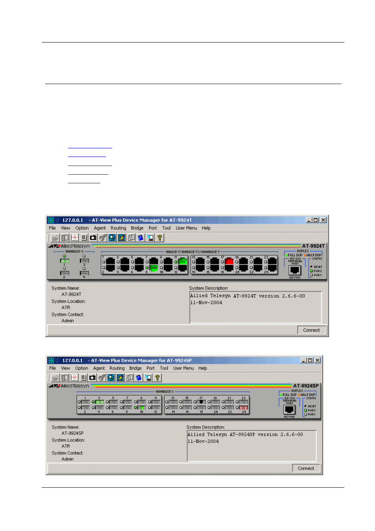This screenshot has height=531, width=375.
Task: Open Help menu in AT-9924T window
Action: coord(206,228)
